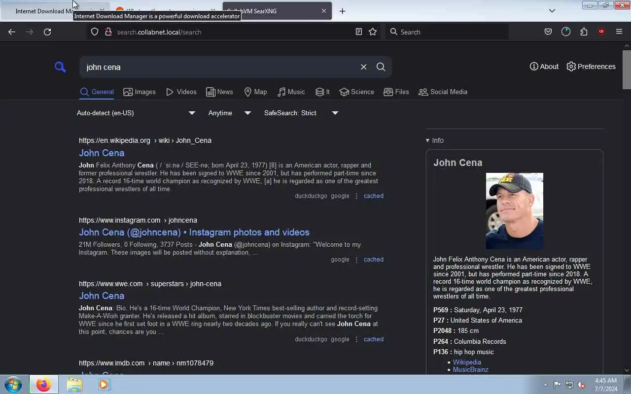The height and width of the screenshot is (394, 631).
Task: Reload the page with the refresh icon
Action: coord(47,32)
